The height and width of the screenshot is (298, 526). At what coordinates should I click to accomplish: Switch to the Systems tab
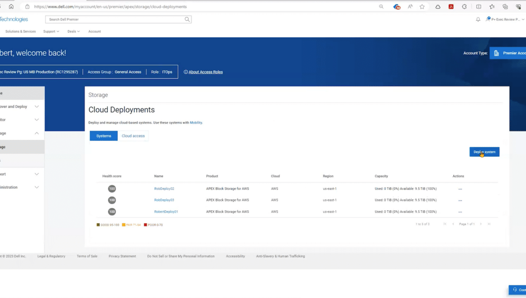pos(104,136)
